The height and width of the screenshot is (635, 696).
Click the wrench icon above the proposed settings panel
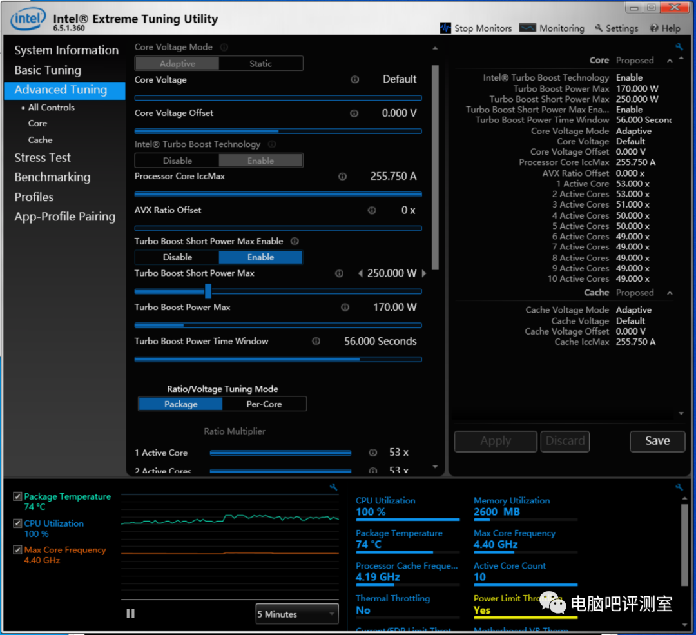pyautogui.click(x=679, y=46)
